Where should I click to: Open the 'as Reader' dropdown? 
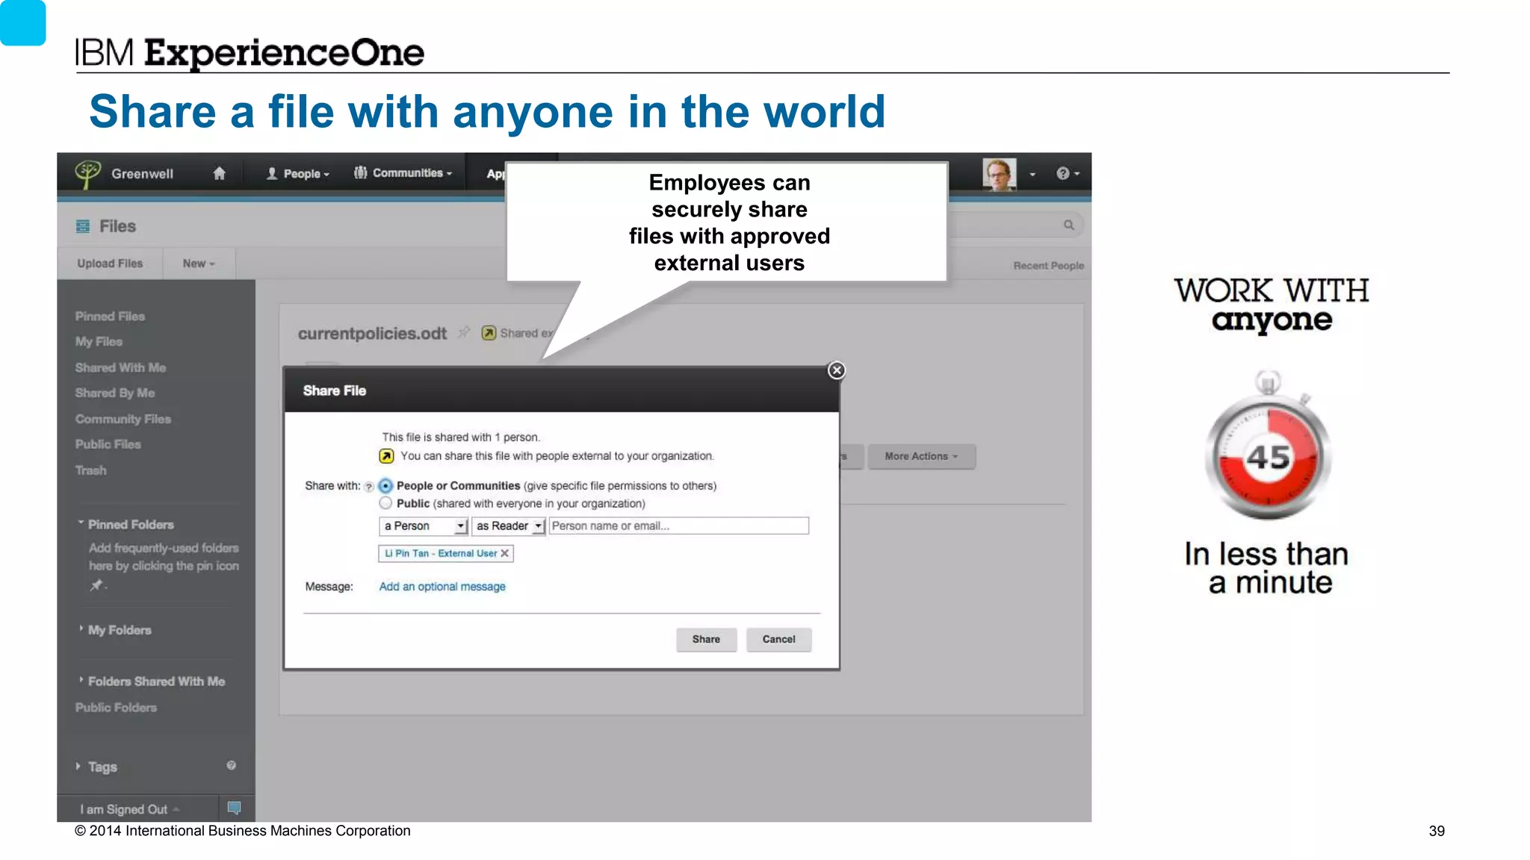pos(508,527)
